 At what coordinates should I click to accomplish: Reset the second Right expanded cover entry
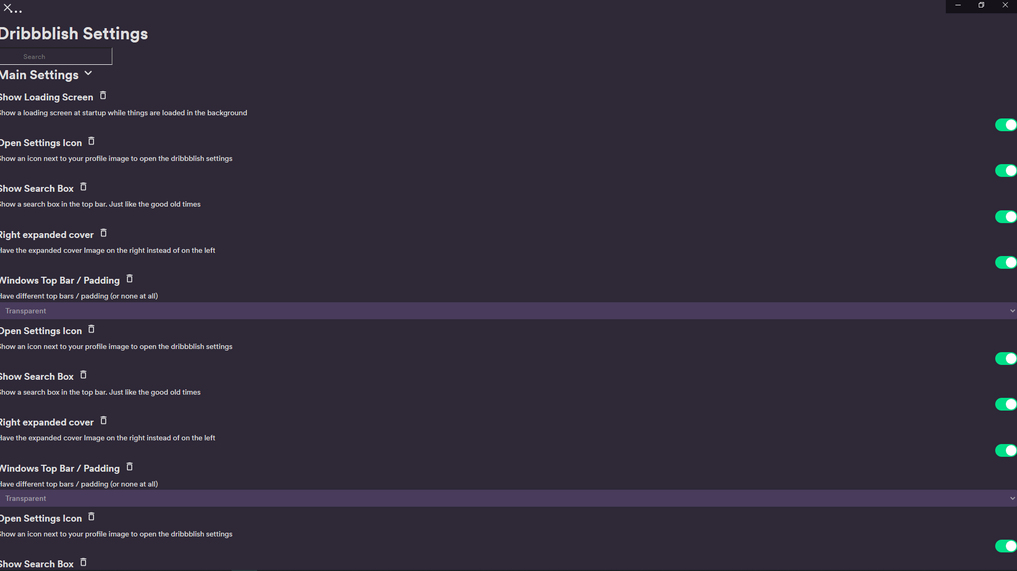tap(102, 421)
